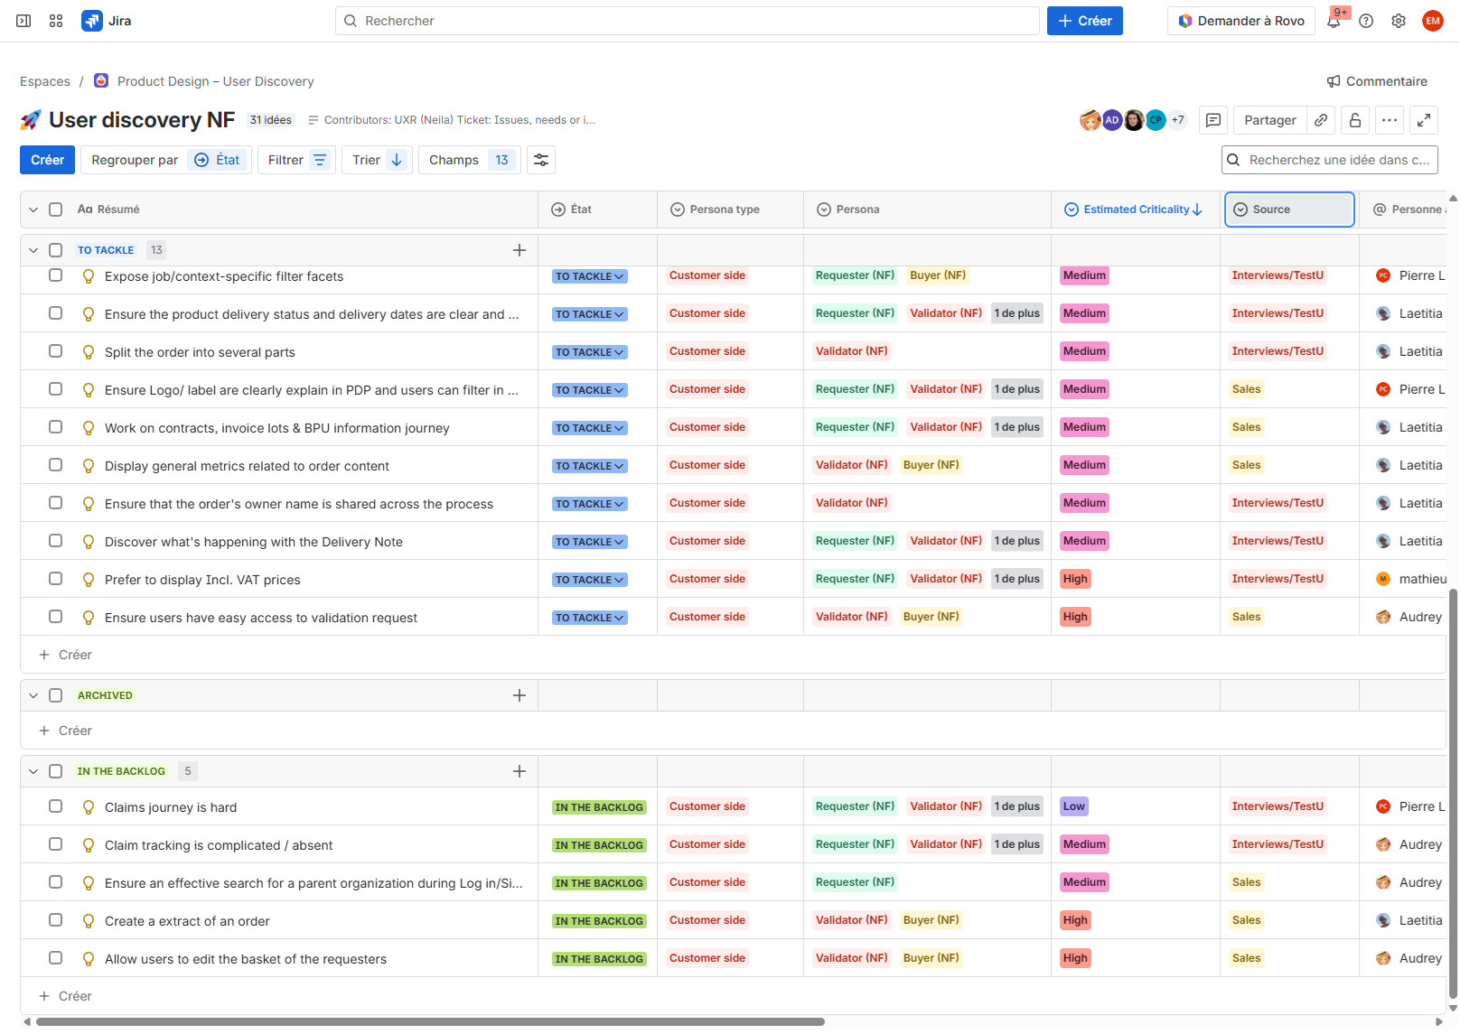
Task: Open the app switcher grid icon
Action: (x=56, y=21)
